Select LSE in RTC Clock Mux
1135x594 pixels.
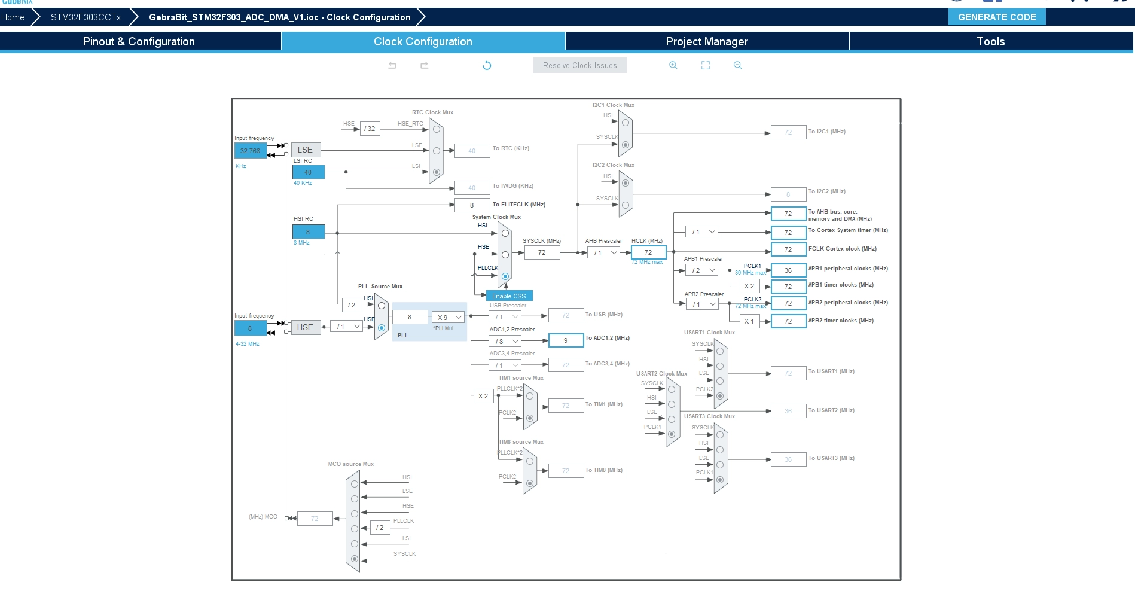pos(437,151)
